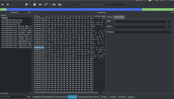Go back with the left arrow icon
The height and width of the screenshot is (99, 174).
point(3,5)
